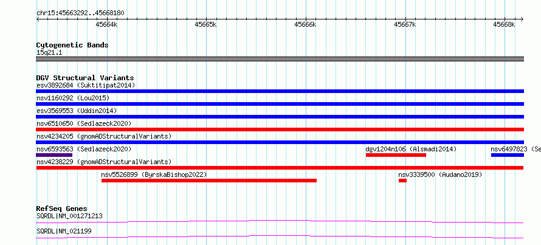Screen dimensions: 541x245
Task: Click the SQRDL|NM_021199 gene label
Action: point(64,231)
